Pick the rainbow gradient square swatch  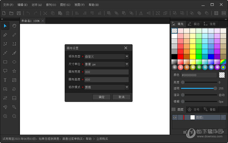click(x=223, y=62)
